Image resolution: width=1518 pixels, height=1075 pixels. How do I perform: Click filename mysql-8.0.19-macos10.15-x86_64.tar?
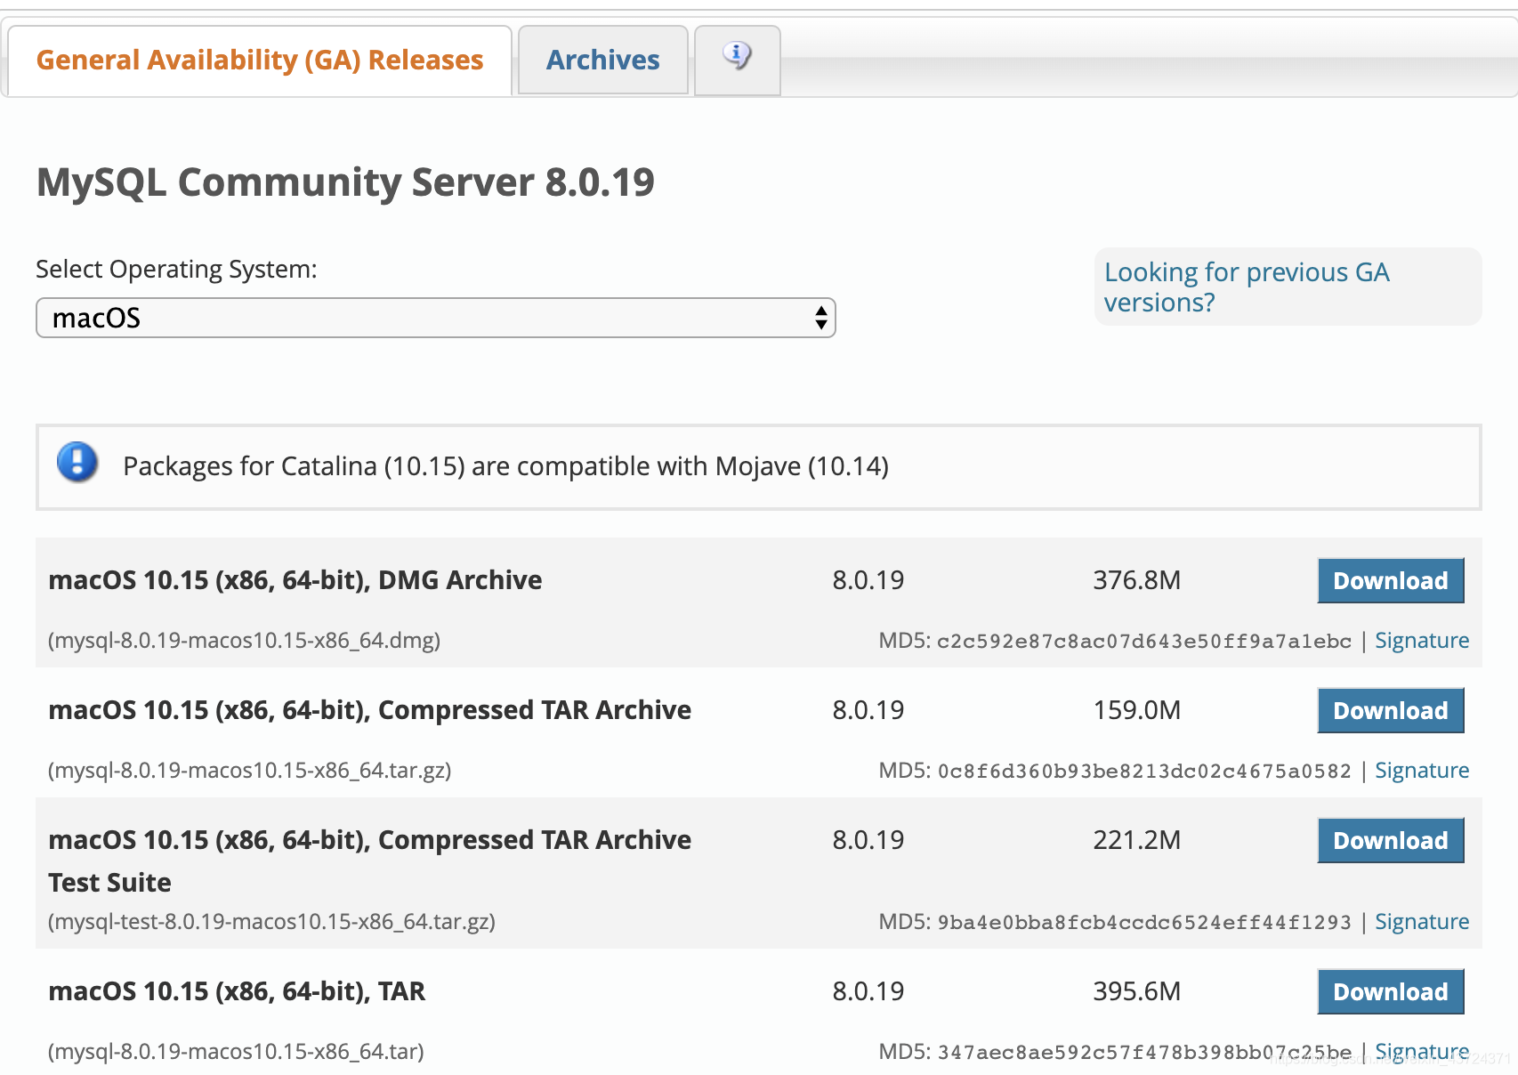coord(236,1052)
